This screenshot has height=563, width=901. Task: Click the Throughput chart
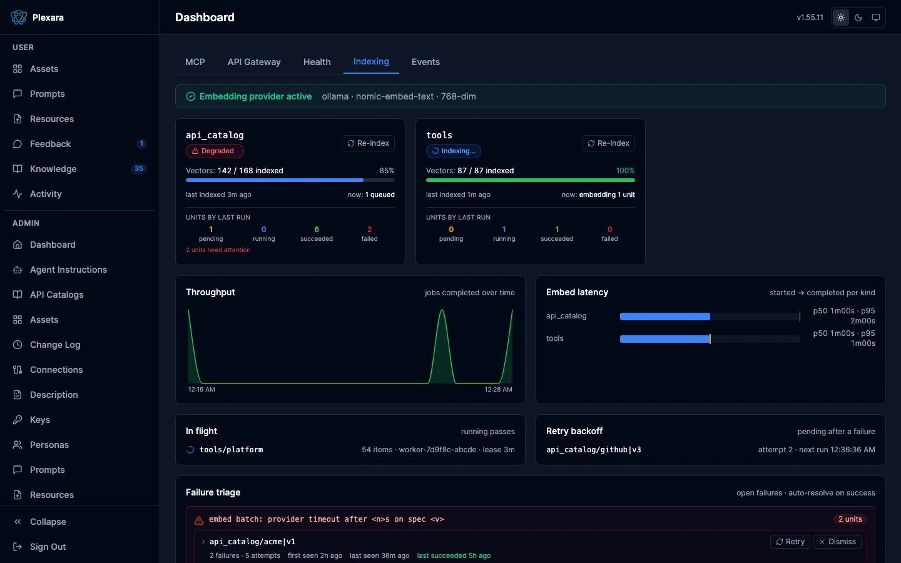coord(350,346)
